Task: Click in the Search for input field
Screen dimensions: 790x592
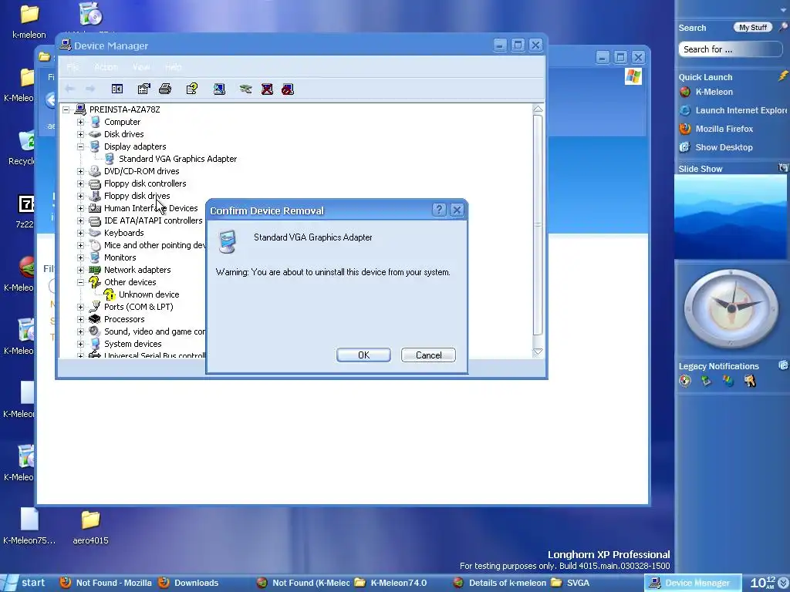Action: coord(730,49)
